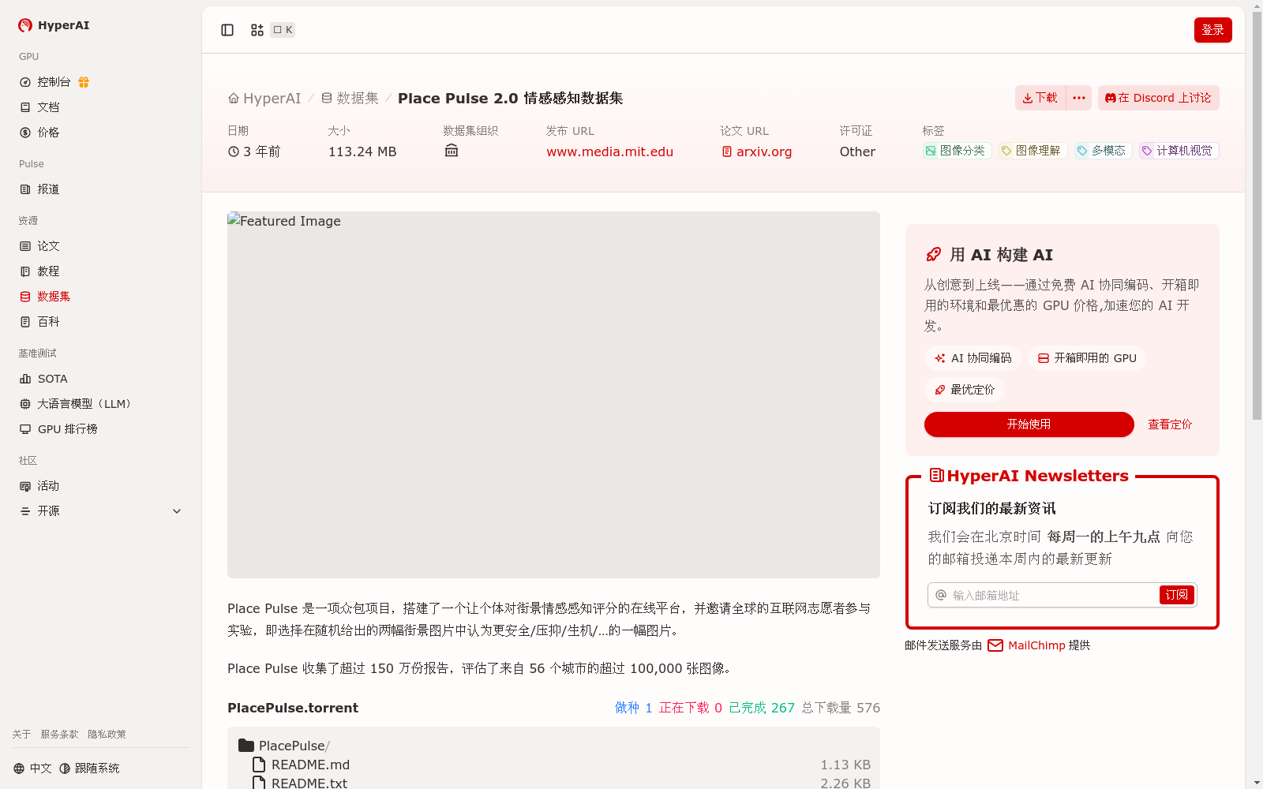Click the 下载 download button
Screen dimensions: 1263x789
click(1040, 98)
